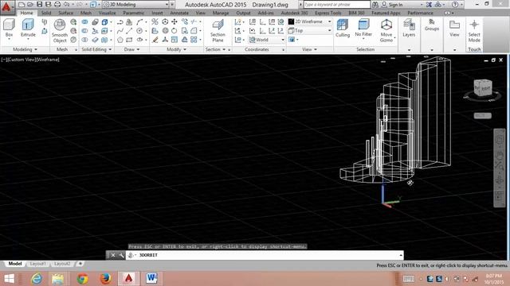Click the Line tool in Draw panel
The width and height of the screenshot is (510, 286).
click(129, 31)
